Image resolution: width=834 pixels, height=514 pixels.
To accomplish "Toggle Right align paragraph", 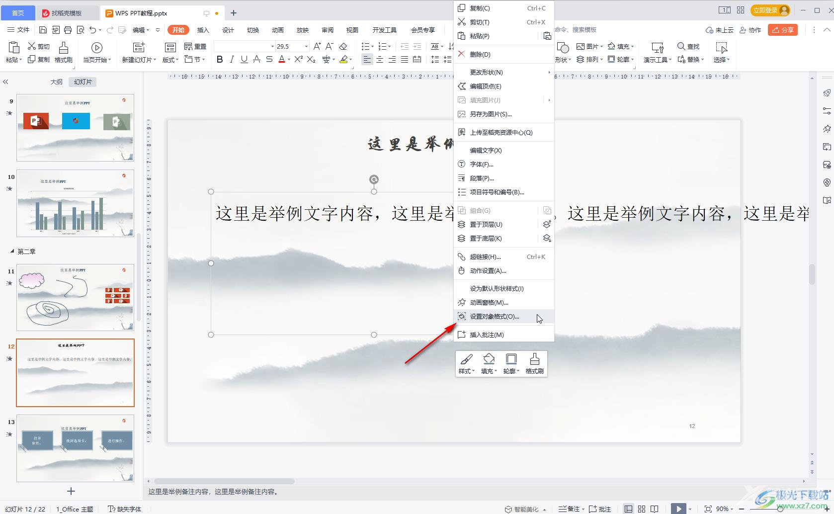I will (x=392, y=60).
